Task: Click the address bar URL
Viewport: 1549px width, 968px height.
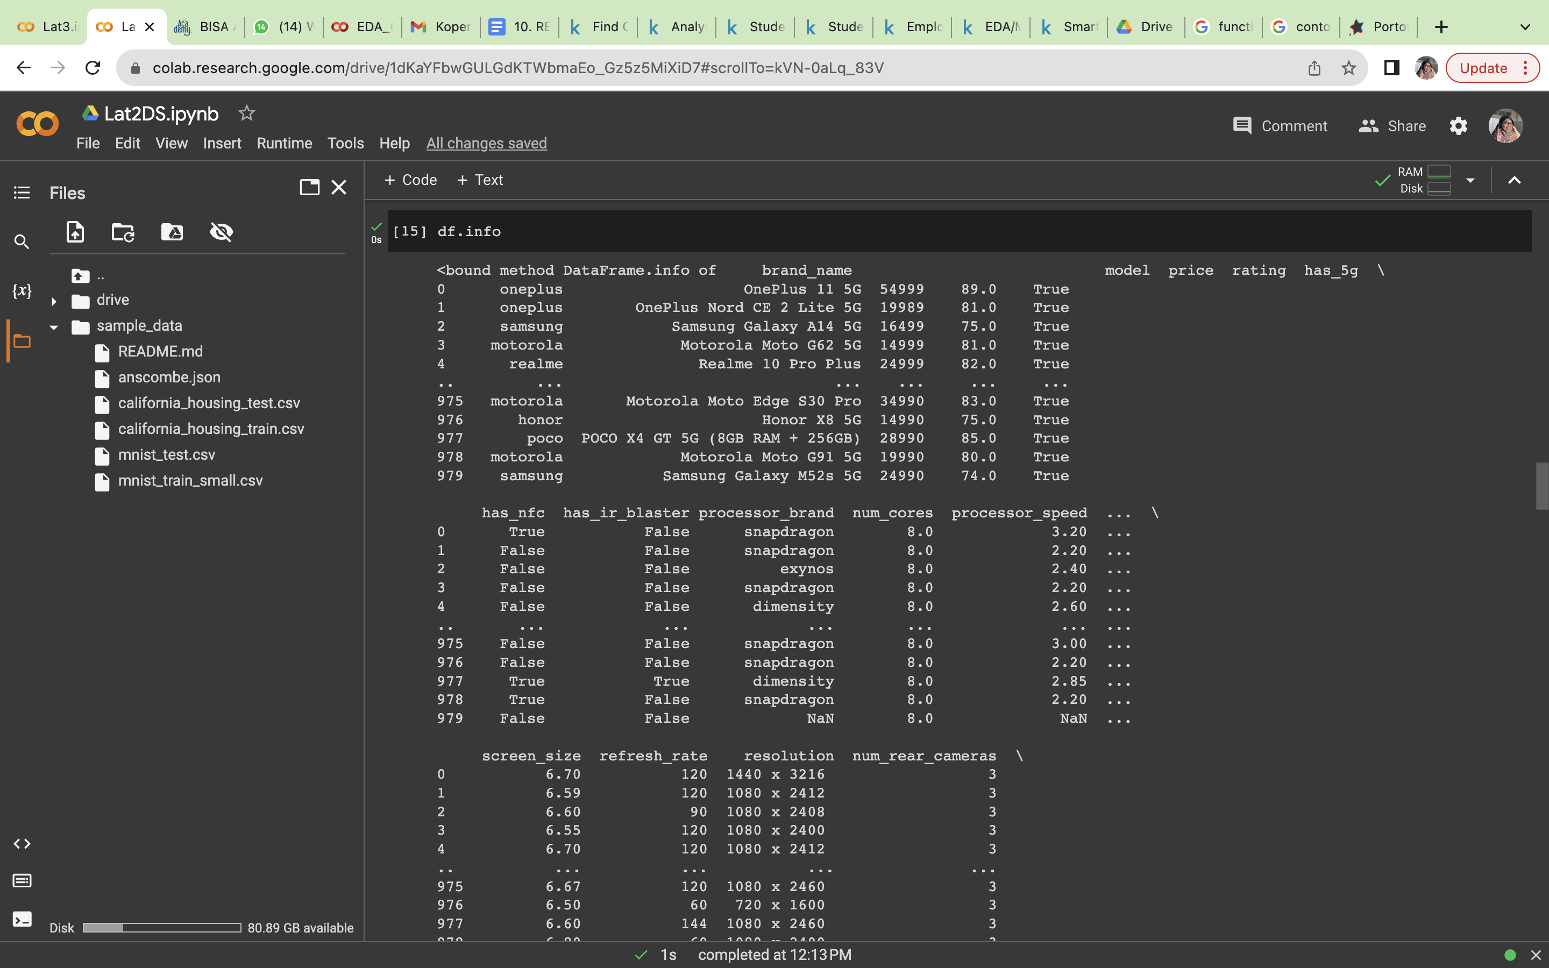Action: [518, 68]
